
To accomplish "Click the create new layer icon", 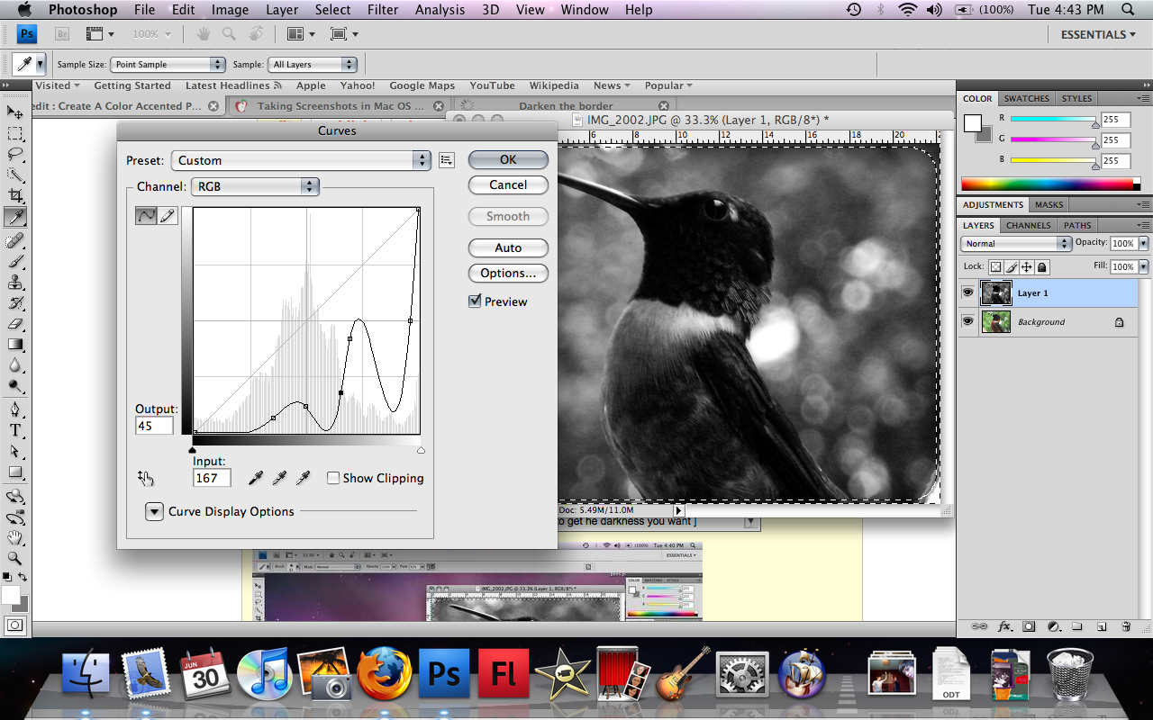I will (x=1102, y=626).
